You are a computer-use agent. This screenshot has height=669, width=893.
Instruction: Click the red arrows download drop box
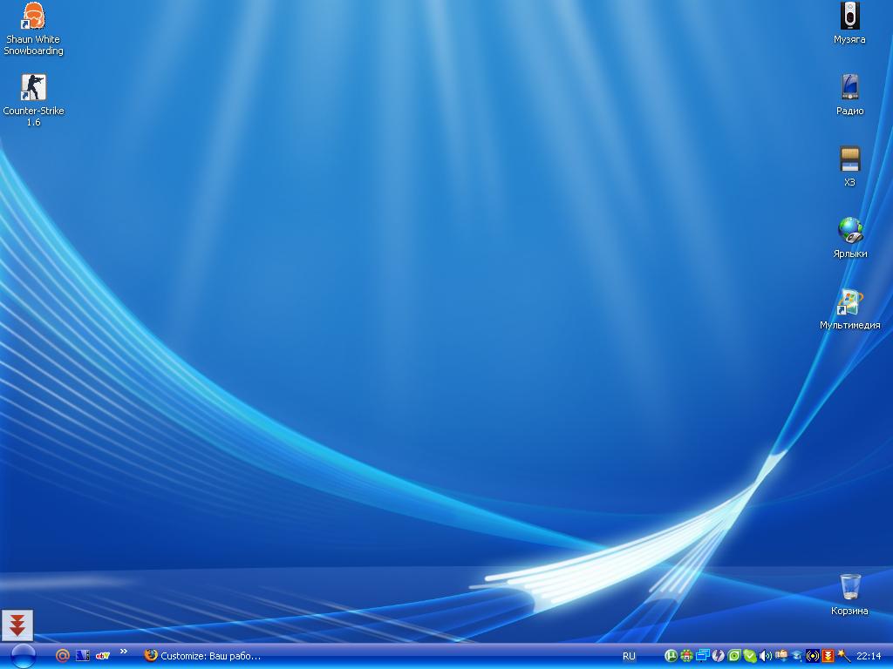click(17, 624)
